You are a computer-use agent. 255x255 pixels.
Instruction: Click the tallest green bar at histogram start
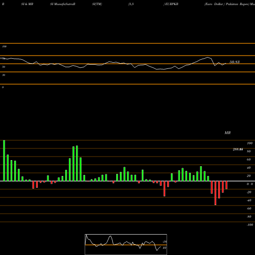(4, 161)
